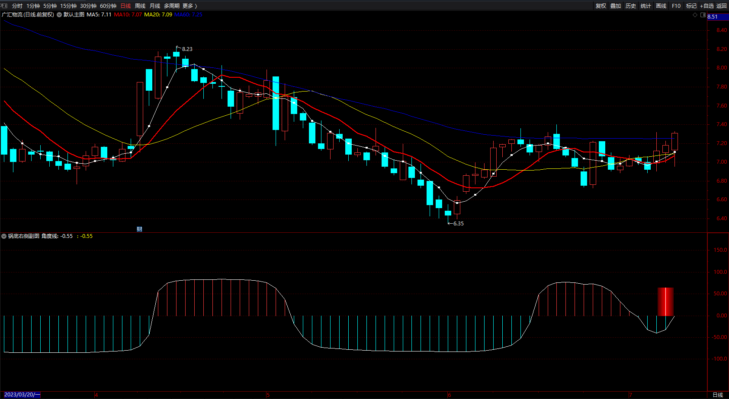This screenshot has width=729, height=399.
Task: Expand the 锅底右侧副图 sub-chart dropdown arrow
Action: 4,236
